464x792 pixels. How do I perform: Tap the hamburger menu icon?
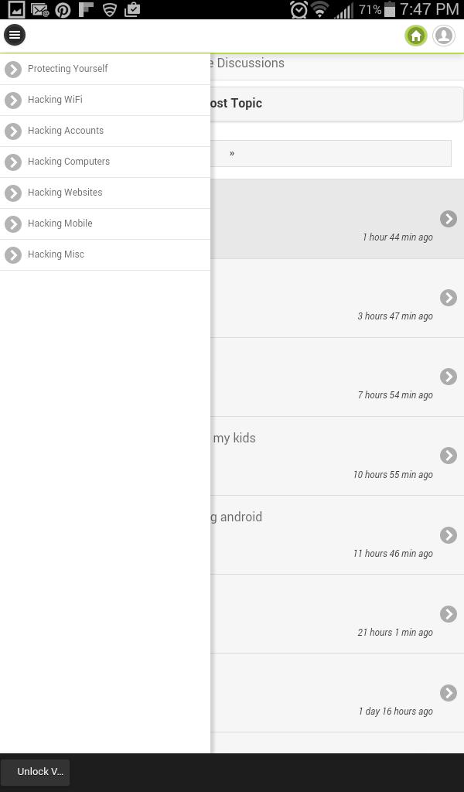[x=15, y=35]
